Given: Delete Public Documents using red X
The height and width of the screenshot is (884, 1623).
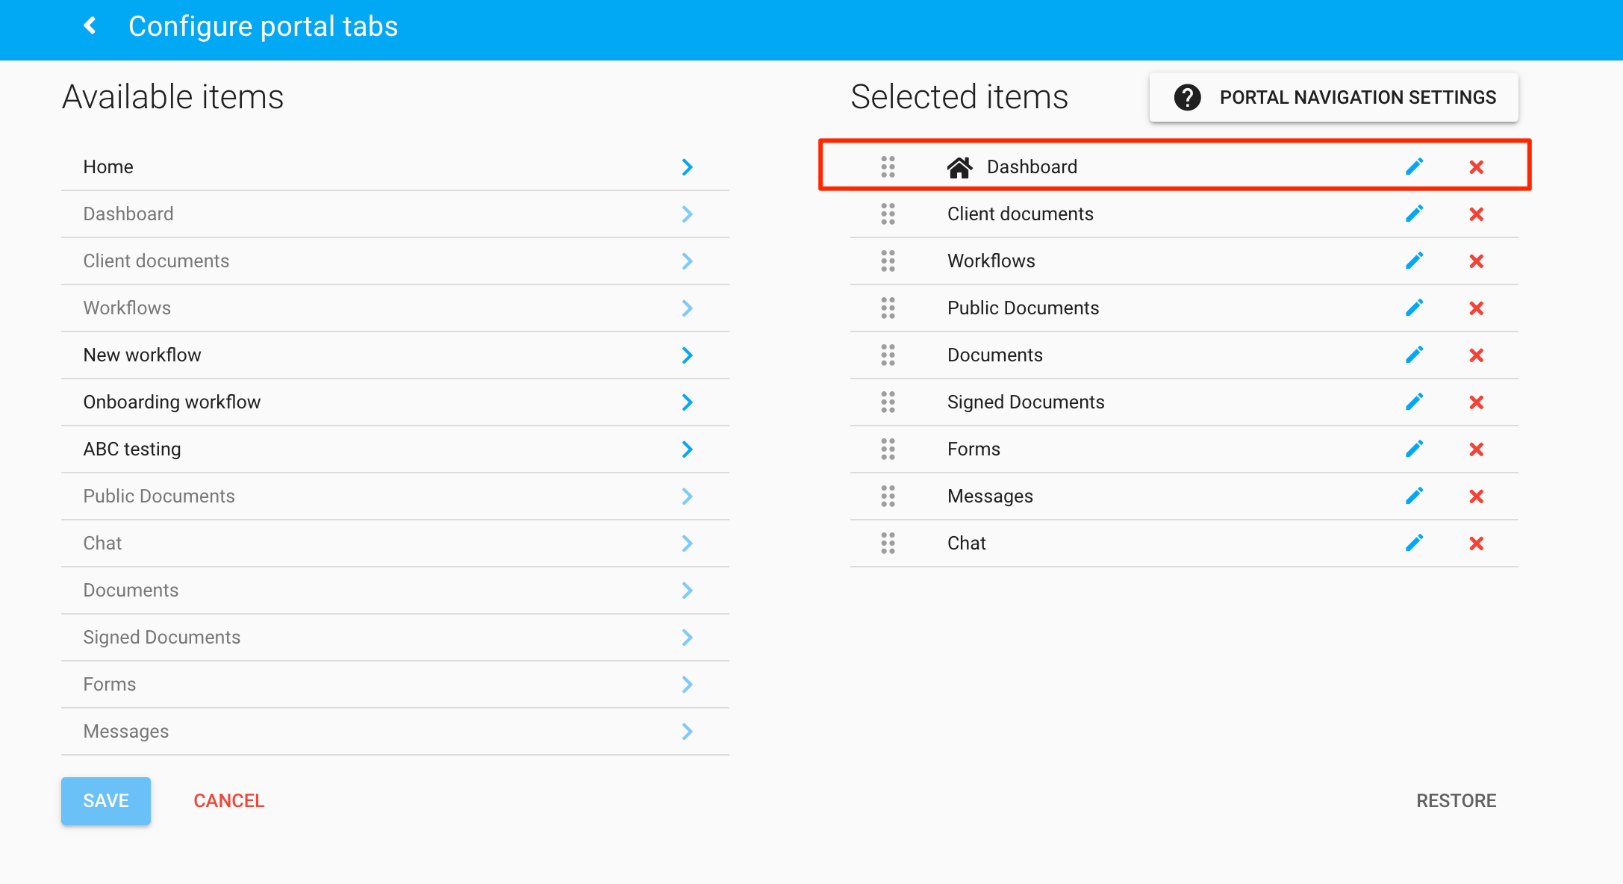Looking at the screenshot, I should click(1476, 308).
